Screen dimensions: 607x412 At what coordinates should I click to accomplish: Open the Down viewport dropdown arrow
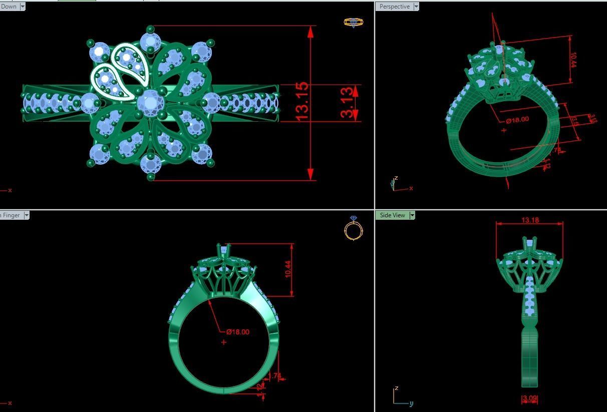[22, 7]
